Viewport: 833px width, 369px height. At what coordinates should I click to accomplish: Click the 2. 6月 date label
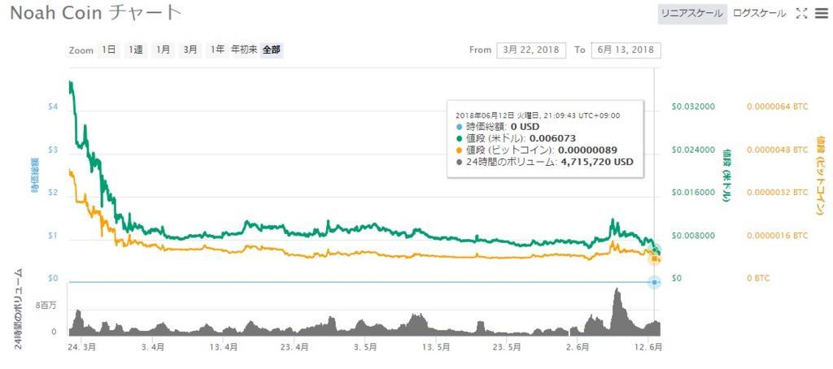(578, 347)
